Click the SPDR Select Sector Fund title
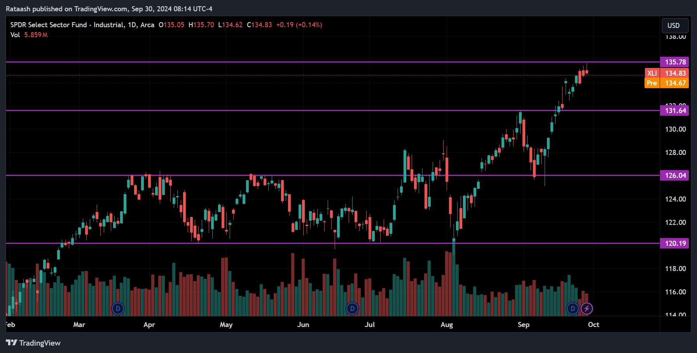 [82, 25]
